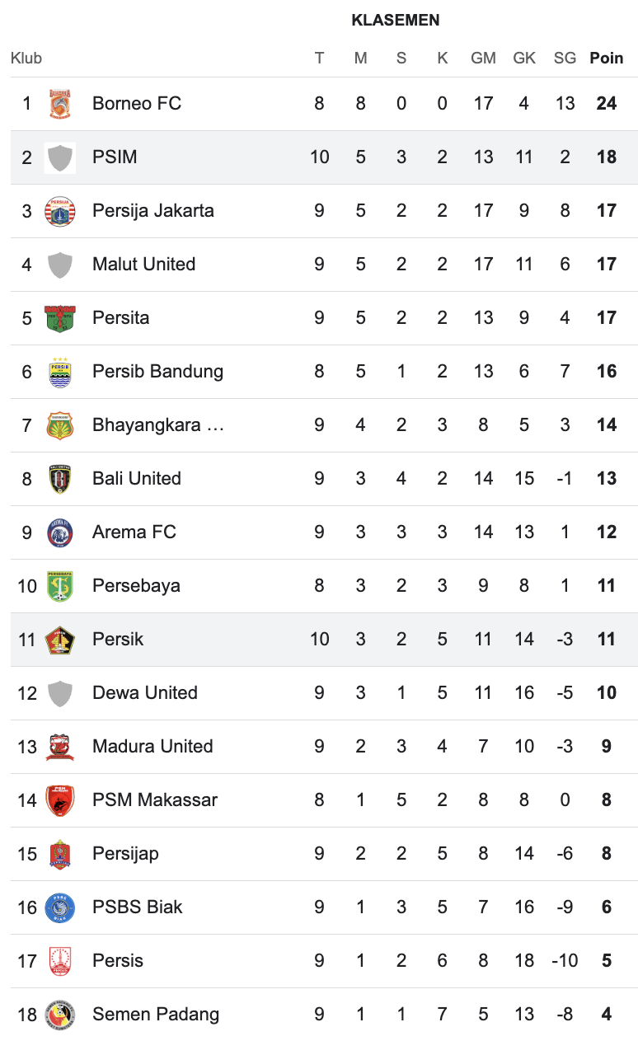Click the Bali United logo
638x1055 pixels.
60,479
